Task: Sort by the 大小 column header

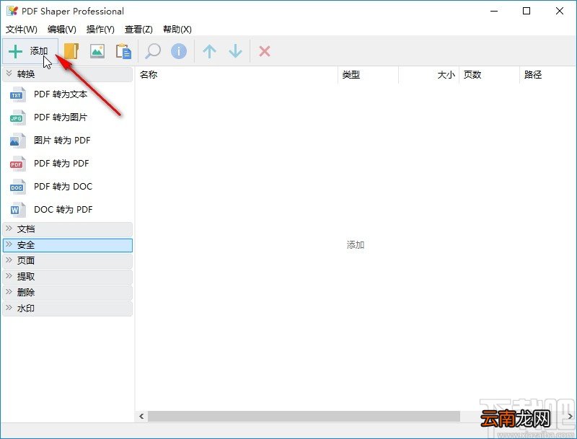Action: (x=428, y=75)
